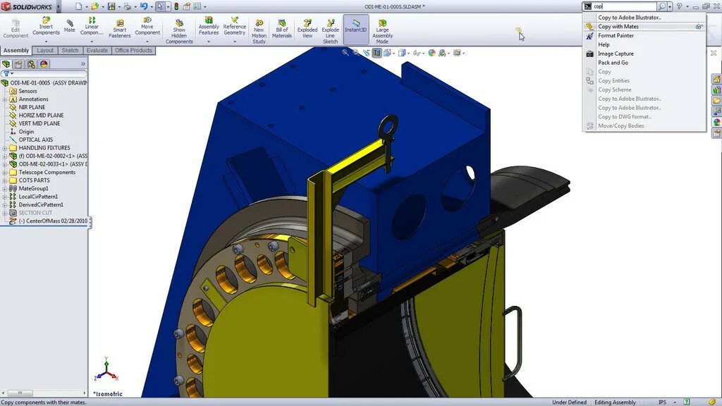Viewport: 722px width, 406px height.
Task: Click the IPS units status entry
Action: (662, 402)
